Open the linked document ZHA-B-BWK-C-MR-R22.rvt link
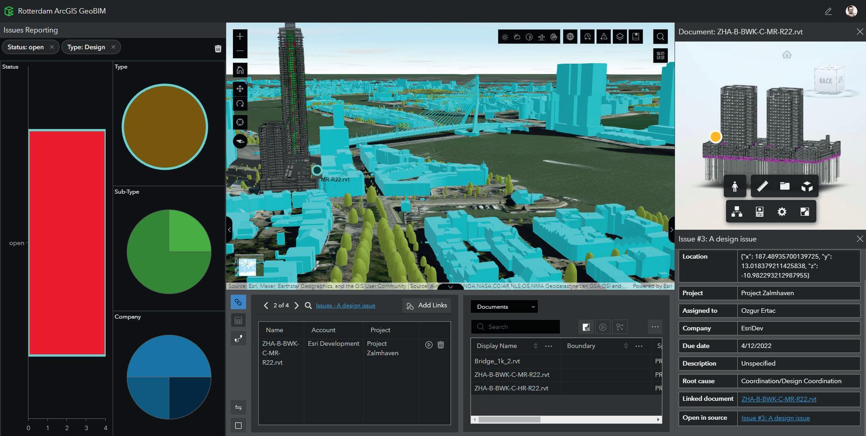The image size is (866, 436). tap(778, 399)
